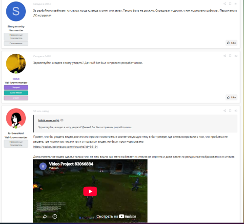This screenshot has width=244, height=224.
Task: Share kisluk's post #2
Action: (x=224, y=56)
